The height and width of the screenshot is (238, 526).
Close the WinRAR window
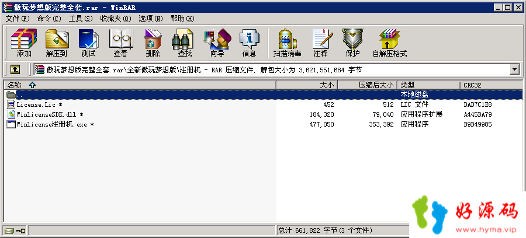coord(520,8)
